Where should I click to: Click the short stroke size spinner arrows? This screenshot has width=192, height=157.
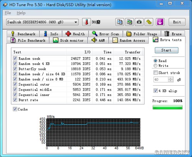point(170,79)
